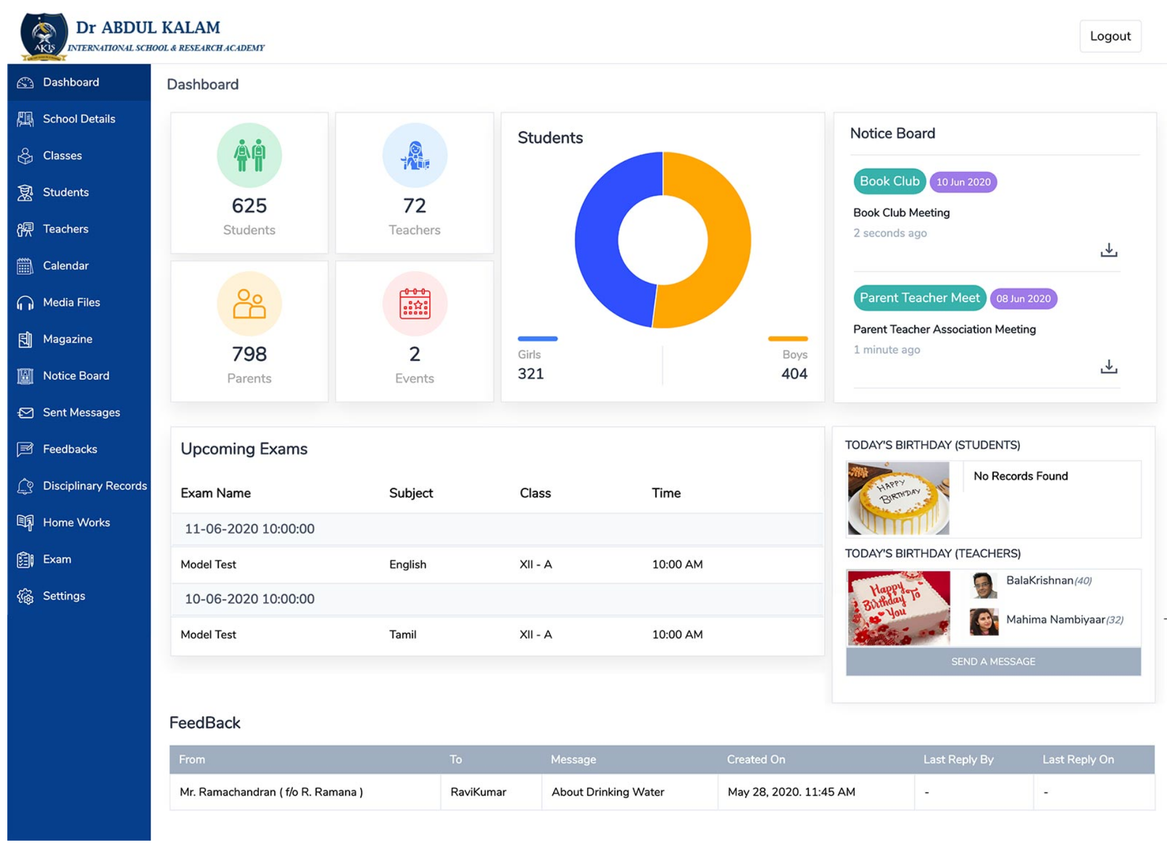
Task: Select the Sent Messages envelope icon
Action: (x=25, y=412)
